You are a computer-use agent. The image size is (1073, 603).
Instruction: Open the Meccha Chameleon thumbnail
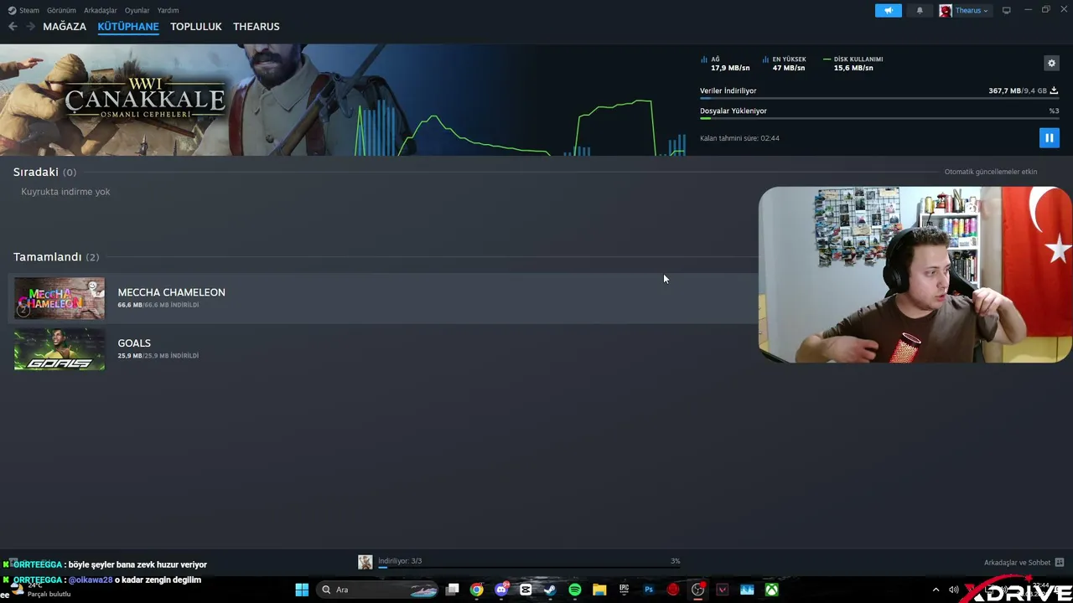(x=60, y=298)
